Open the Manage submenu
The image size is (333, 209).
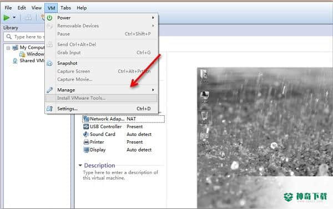point(102,90)
